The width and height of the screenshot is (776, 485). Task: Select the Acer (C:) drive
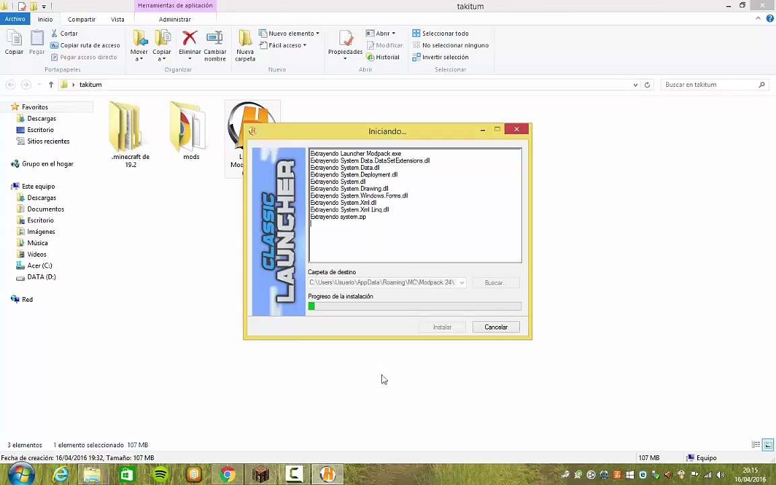[40, 266]
